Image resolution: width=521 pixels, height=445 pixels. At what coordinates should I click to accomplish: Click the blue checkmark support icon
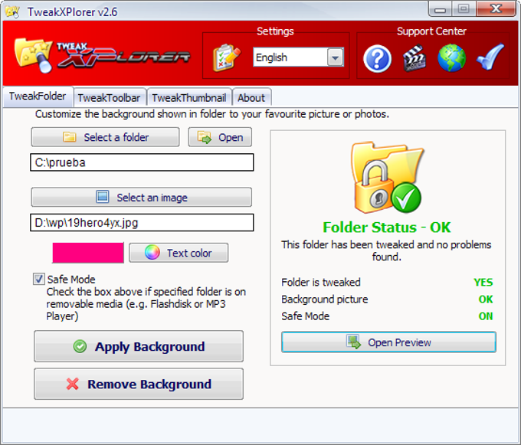[490, 57]
